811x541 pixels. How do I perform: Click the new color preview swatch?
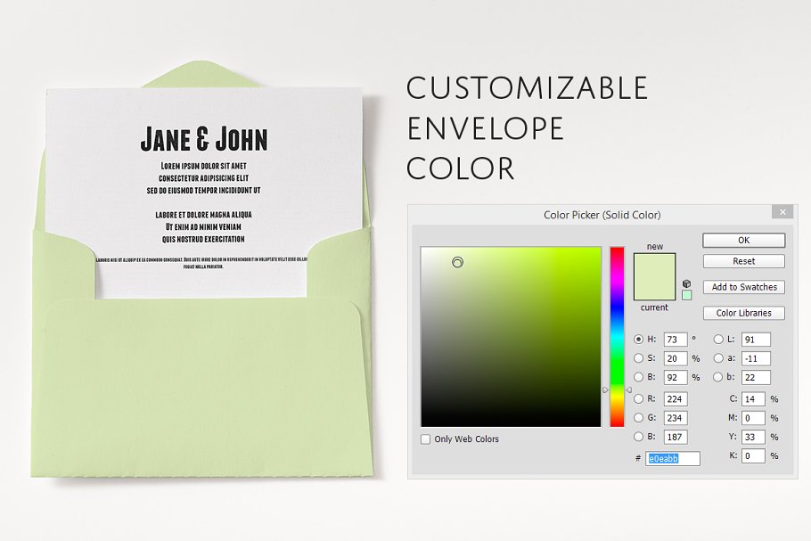[654, 266]
